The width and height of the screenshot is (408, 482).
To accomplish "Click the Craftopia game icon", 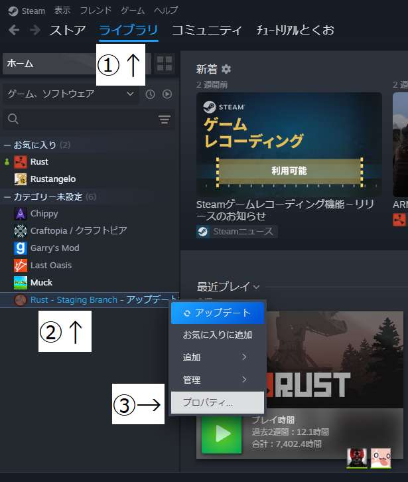I will pos(21,231).
